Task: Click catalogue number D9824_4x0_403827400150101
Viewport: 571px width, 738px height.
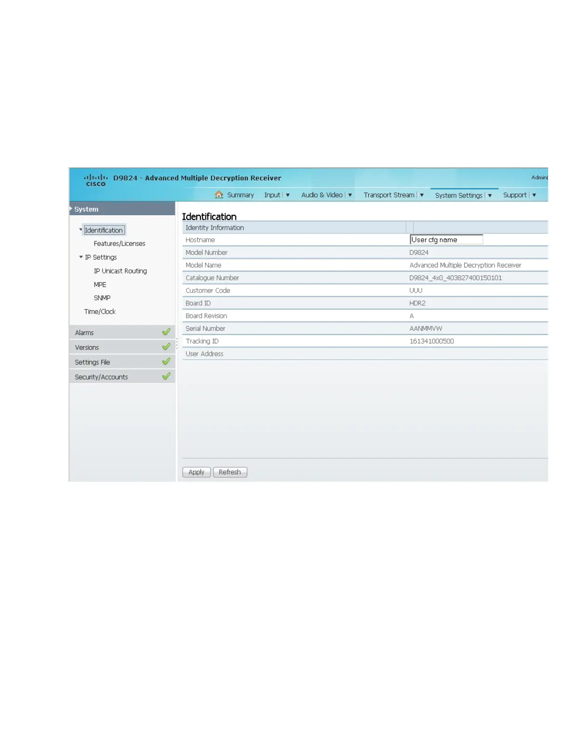Action: (455, 278)
